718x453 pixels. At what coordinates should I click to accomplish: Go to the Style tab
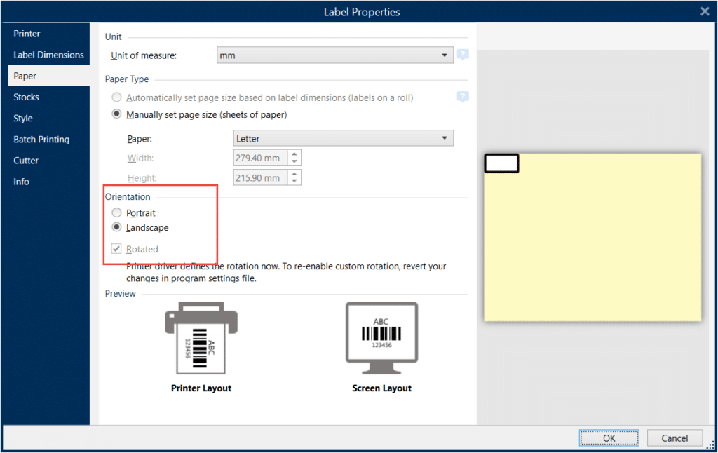click(48, 119)
